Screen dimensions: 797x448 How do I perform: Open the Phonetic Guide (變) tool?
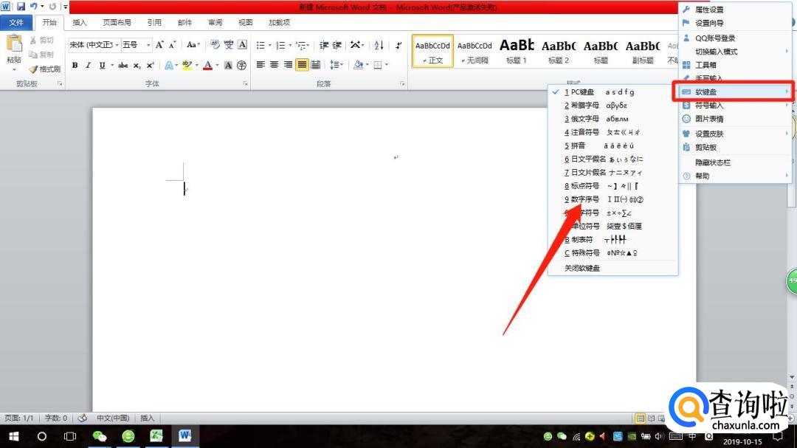click(229, 45)
